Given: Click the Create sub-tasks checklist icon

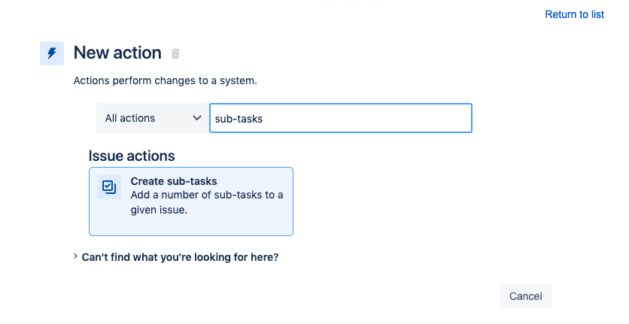Looking at the screenshot, I should pyautogui.click(x=109, y=187).
